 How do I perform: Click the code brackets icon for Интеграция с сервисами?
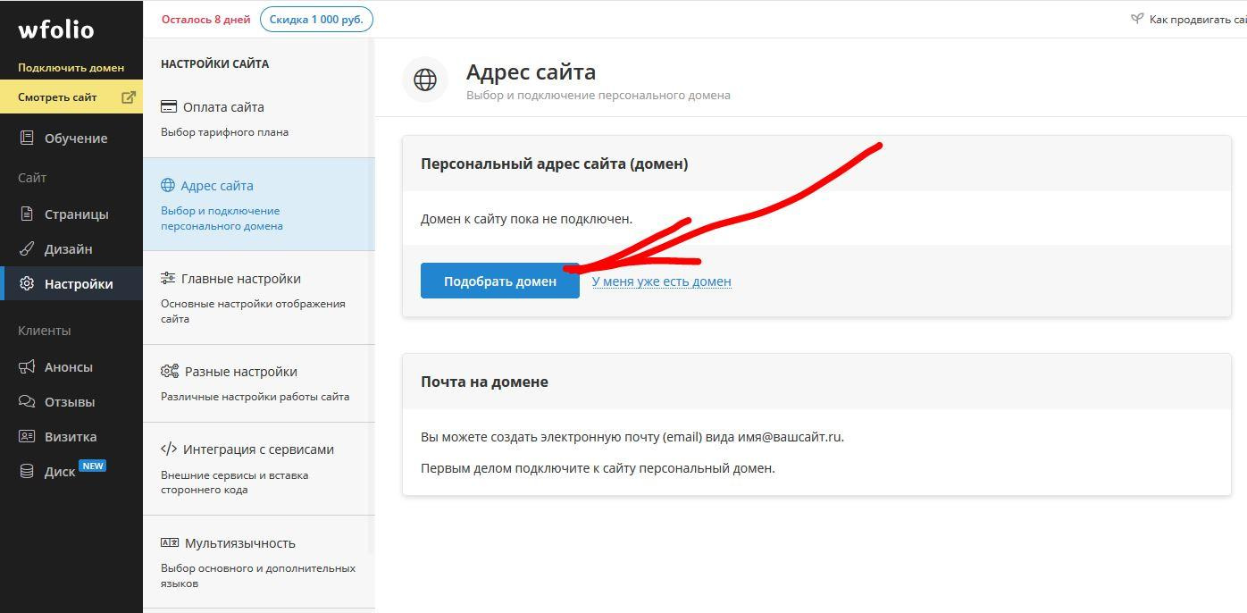click(169, 449)
